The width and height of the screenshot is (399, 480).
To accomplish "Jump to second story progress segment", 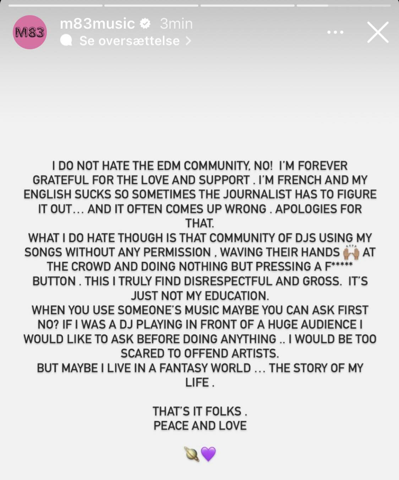I will (151, 6).
